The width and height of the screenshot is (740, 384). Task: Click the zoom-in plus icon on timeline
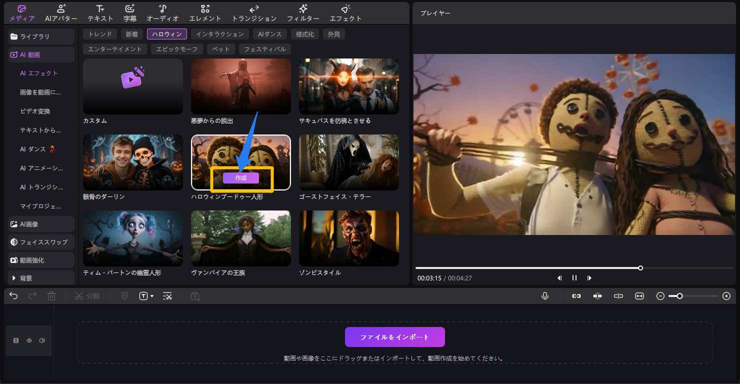click(x=726, y=296)
